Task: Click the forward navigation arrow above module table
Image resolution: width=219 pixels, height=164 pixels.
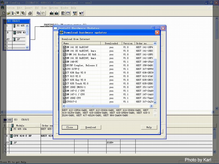Action: pyautogui.click(x=10, y=120)
